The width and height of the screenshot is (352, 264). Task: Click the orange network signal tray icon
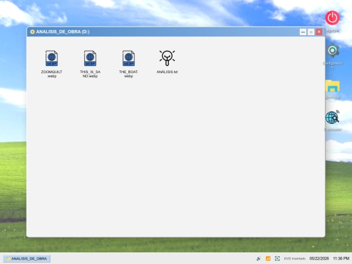click(x=268, y=259)
